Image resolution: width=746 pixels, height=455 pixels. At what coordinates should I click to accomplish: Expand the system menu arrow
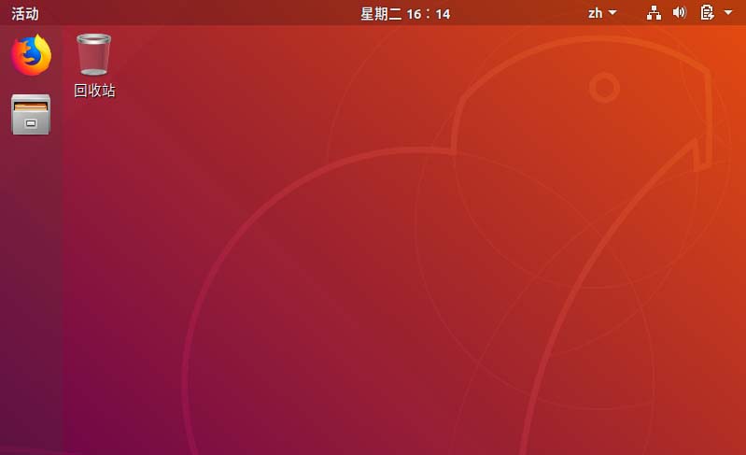click(728, 13)
